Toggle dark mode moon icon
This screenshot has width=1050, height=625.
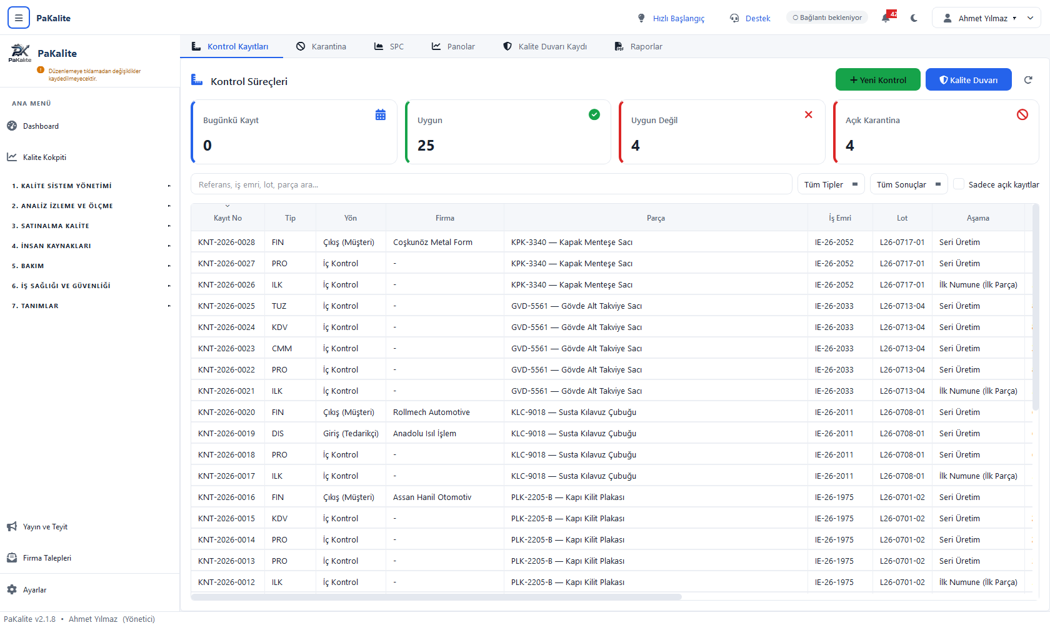click(x=914, y=18)
